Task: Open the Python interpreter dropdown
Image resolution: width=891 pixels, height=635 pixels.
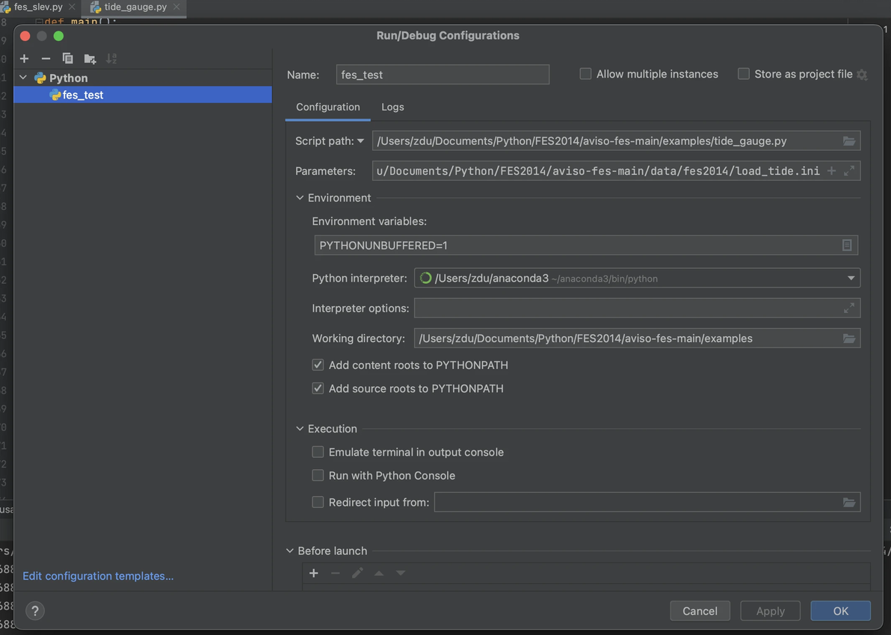Action: click(x=851, y=278)
